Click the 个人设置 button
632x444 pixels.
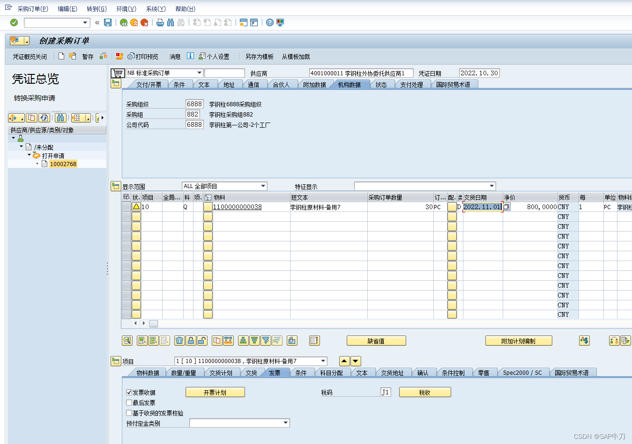coord(214,57)
